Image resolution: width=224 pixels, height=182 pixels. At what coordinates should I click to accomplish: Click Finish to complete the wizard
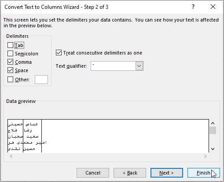pos(204,173)
